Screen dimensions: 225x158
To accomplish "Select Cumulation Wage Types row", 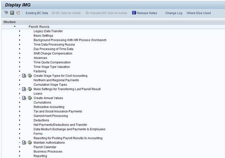I will (50, 85).
